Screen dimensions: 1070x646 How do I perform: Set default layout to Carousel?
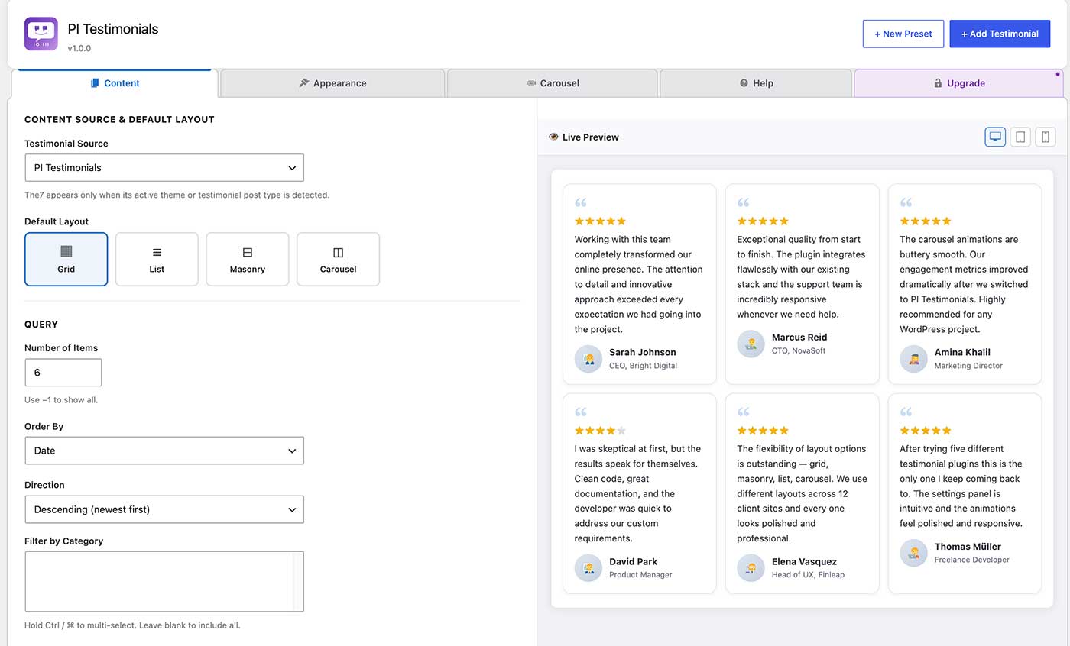point(338,259)
